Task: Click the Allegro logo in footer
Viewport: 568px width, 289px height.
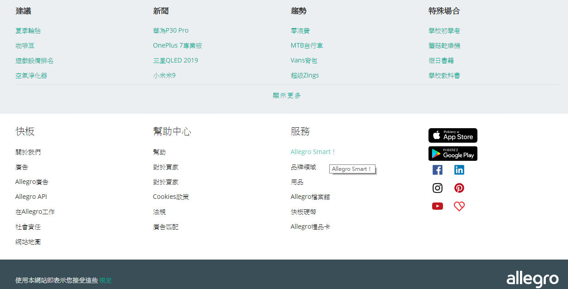Action: [x=532, y=279]
